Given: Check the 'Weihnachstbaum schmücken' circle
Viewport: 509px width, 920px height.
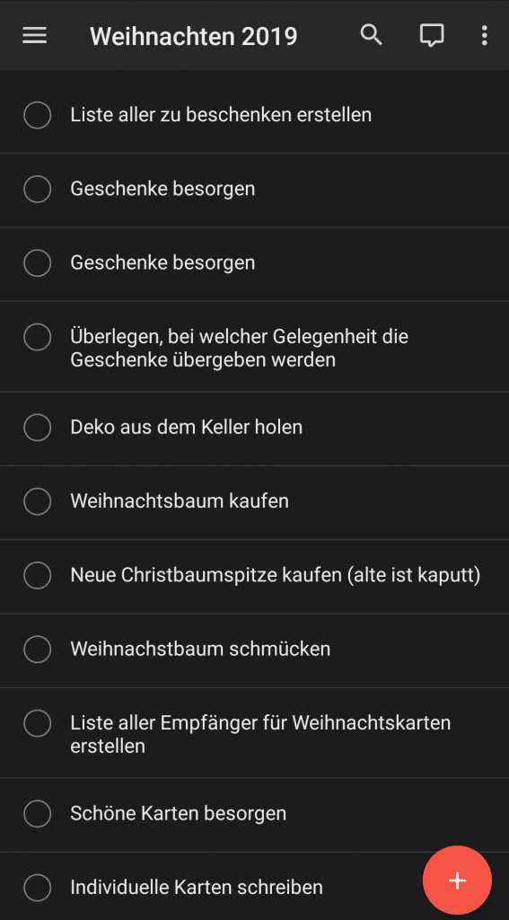Looking at the screenshot, I should coord(37,649).
